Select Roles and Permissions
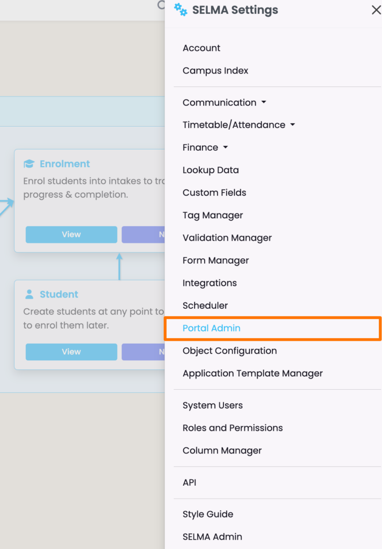 [x=233, y=428]
